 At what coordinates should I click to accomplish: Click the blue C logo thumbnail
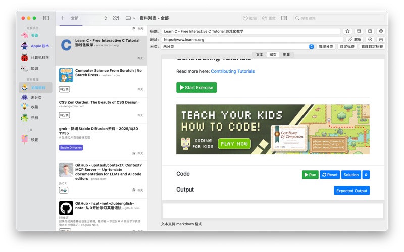pyautogui.click(x=66, y=45)
